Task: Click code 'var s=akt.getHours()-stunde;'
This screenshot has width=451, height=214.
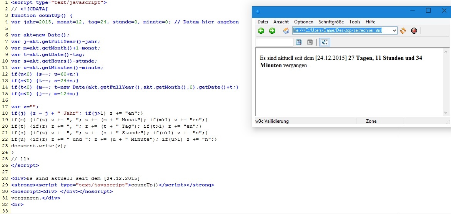Action: coord(54,61)
